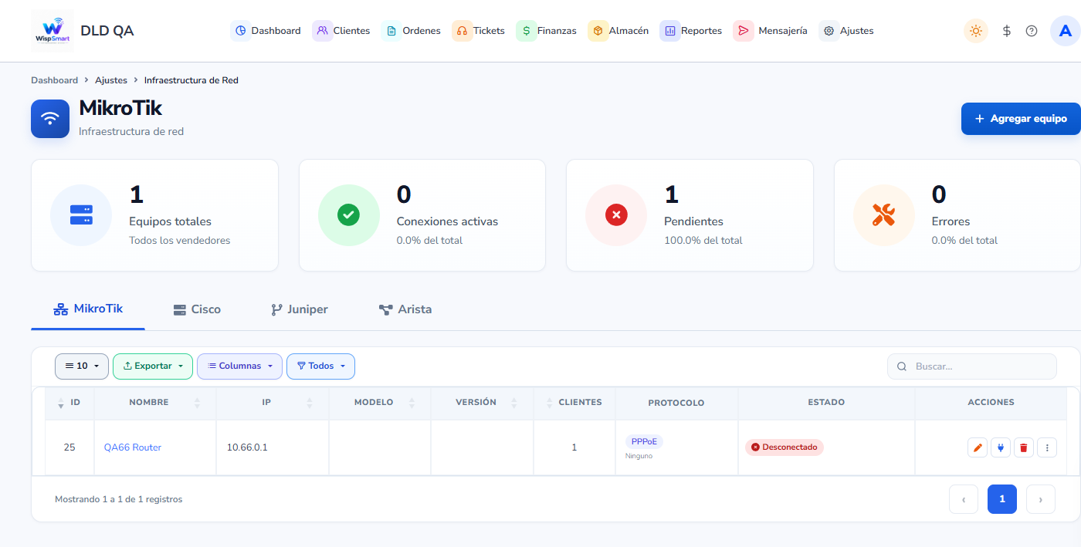This screenshot has height=547, width=1081.
Task: Sort table by IP column arrows
Action: [x=310, y=403]
